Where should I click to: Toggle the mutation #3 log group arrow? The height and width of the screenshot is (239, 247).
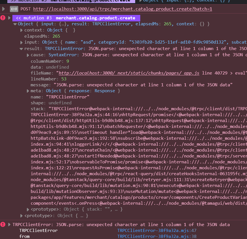[9, 18]
